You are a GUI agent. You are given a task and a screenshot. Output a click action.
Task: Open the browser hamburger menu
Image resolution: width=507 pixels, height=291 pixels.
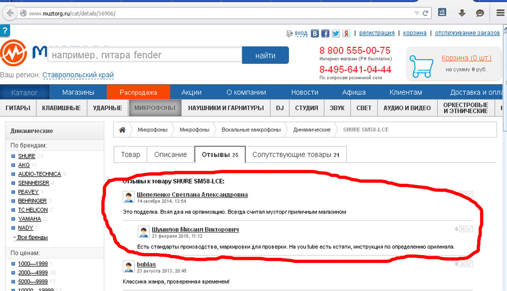[x=500, y=13]
